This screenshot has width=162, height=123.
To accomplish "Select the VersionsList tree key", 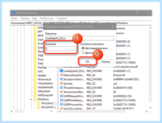I will click(x=44, y=79).
